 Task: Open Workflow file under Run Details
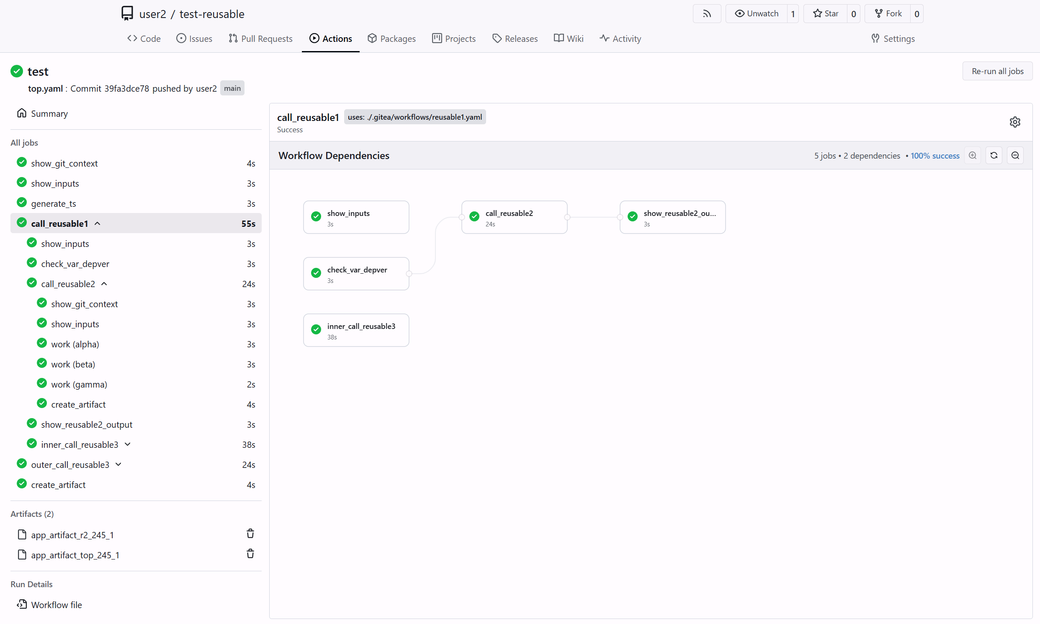(x=57, y=605)
